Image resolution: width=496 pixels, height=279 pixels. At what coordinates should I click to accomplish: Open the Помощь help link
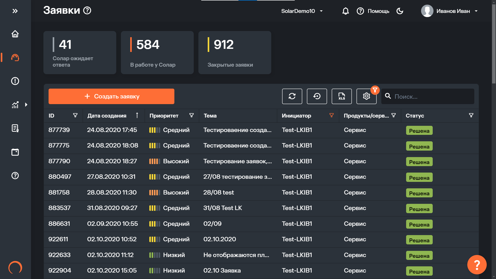(373, 11)
